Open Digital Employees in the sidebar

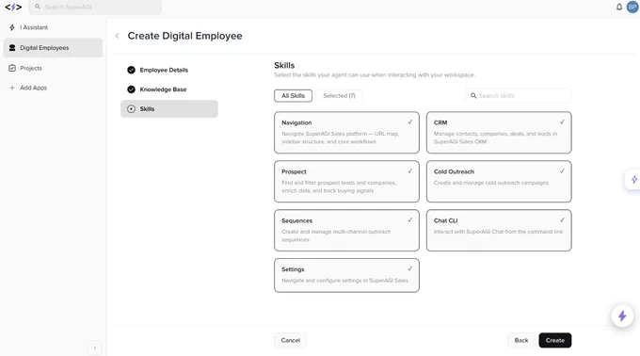[53, 48]
